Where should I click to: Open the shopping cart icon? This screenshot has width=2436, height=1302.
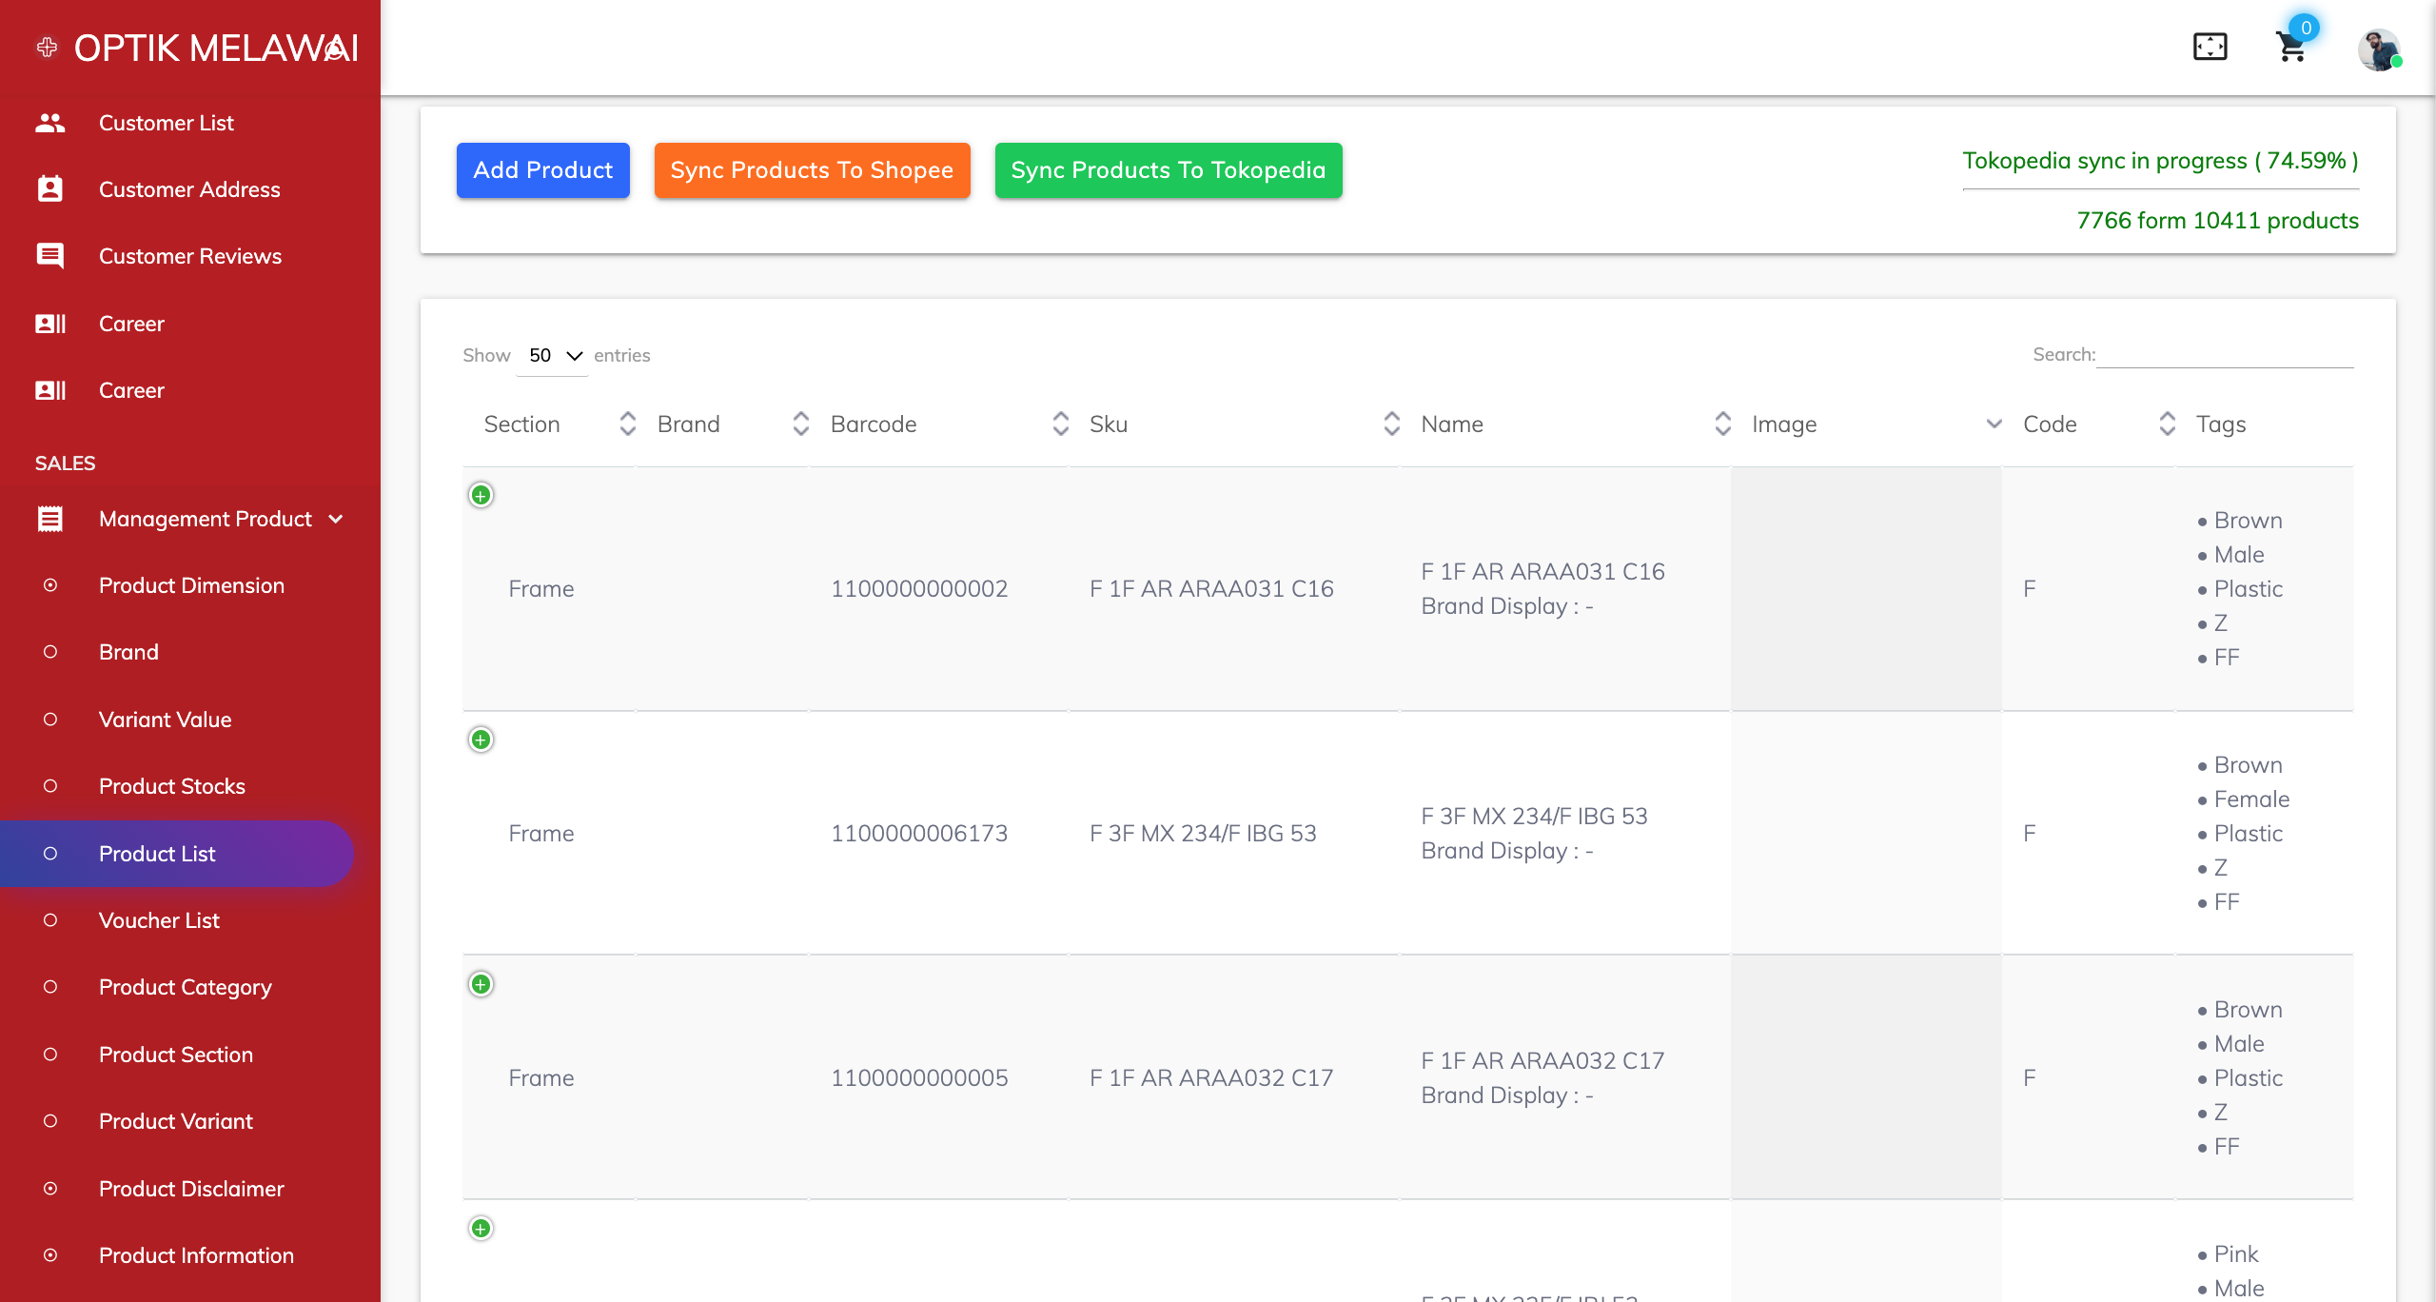[2291, 47]
